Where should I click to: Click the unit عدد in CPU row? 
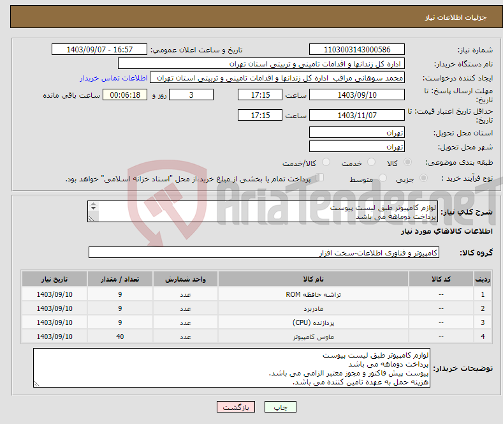tap(186, 322)
